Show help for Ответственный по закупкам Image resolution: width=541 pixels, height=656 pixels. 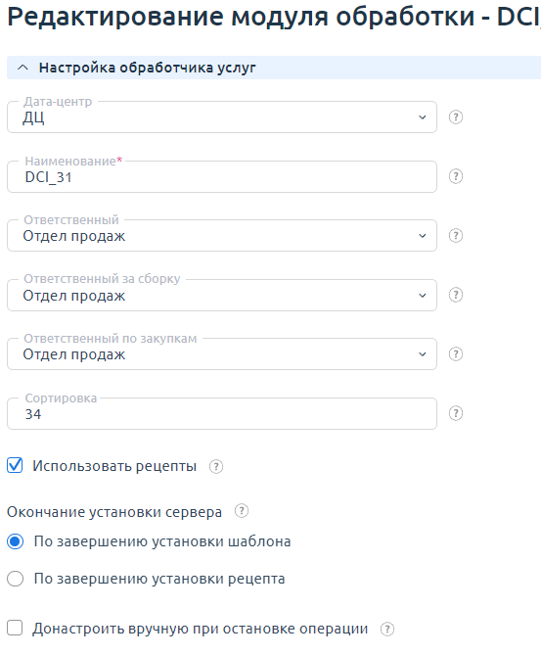[455, 354]
